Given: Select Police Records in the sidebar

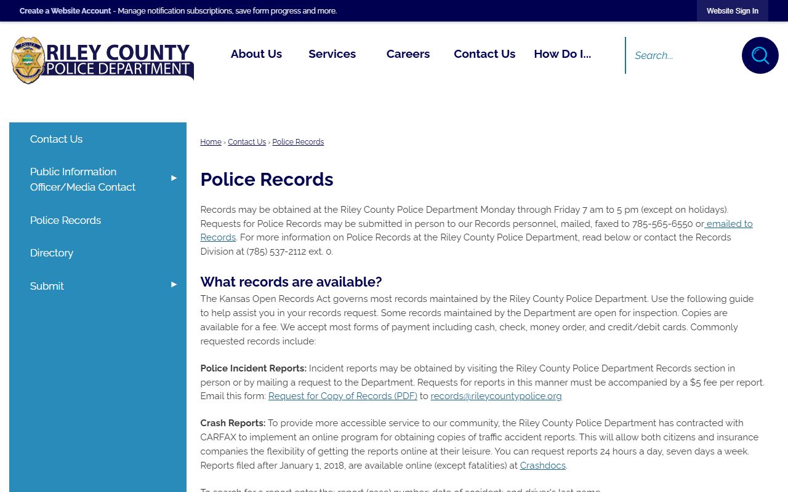Looking at the screenshot, I should pos(98,220).
